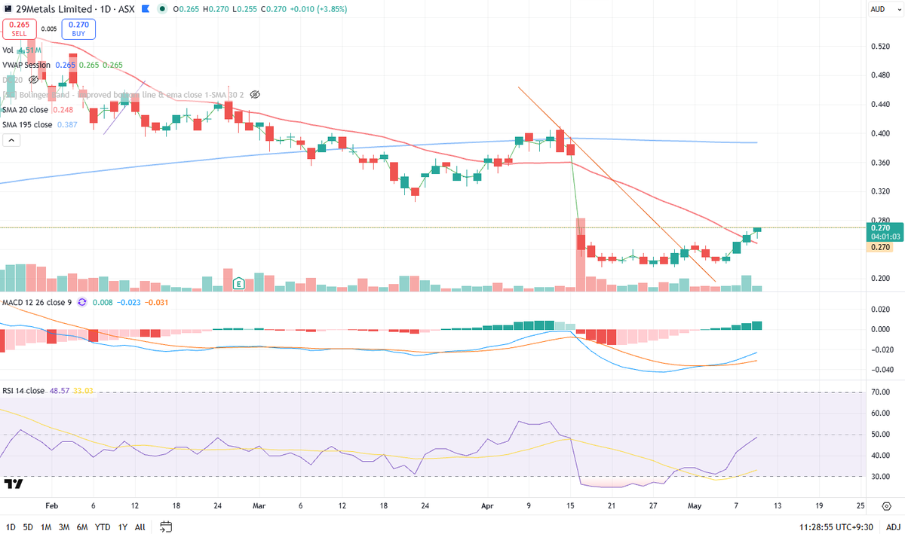
Task: Click the SMA 195 value 0.387
Action: coord(69,124)
